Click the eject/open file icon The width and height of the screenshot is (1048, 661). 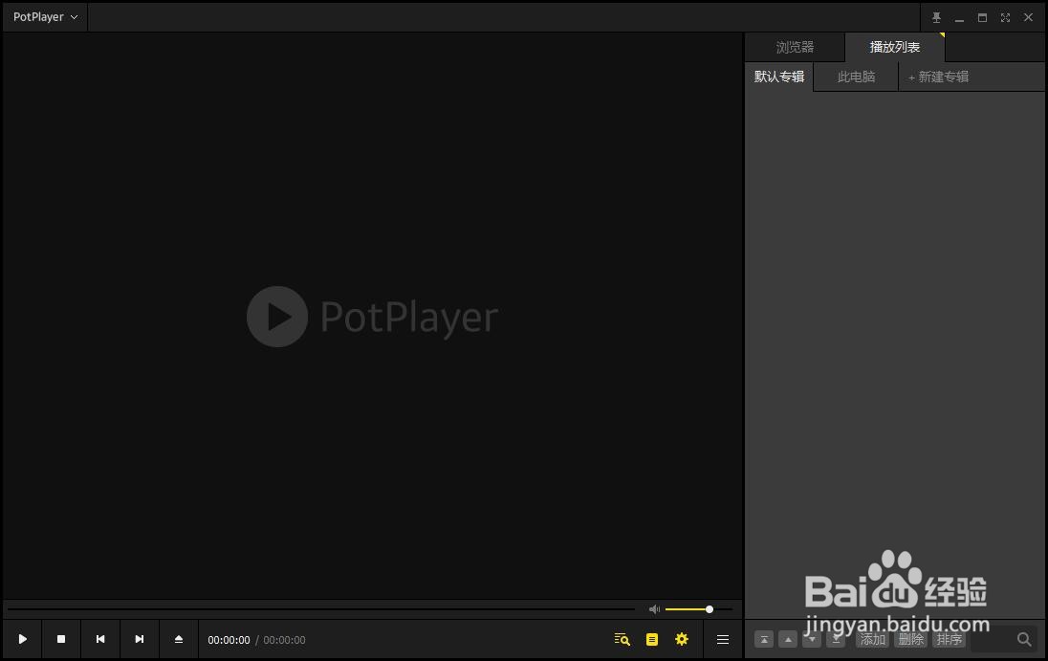click(x=179, y=639)
